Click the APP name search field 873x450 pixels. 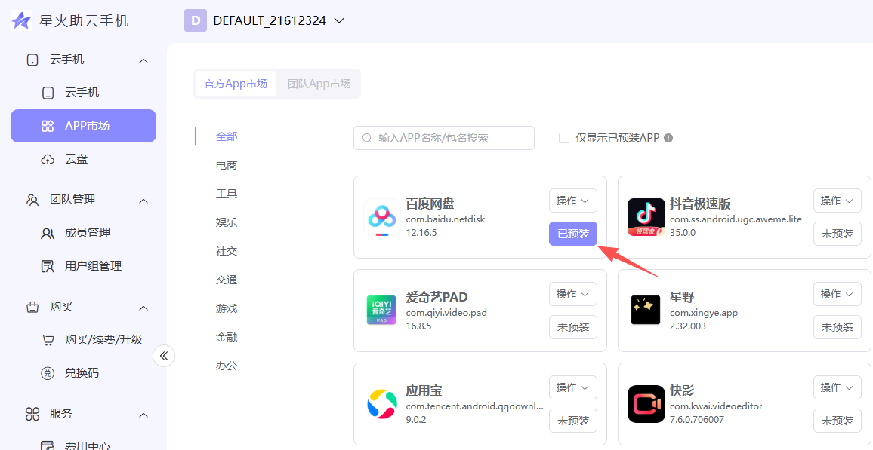click(444, 138)
